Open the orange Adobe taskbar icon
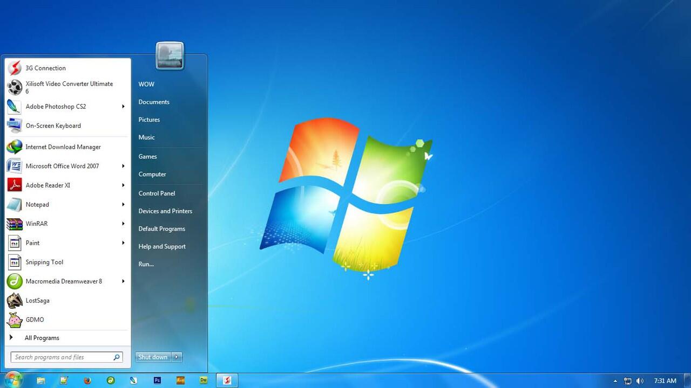Viewport: 691px width, 388px height. (180, 380)
